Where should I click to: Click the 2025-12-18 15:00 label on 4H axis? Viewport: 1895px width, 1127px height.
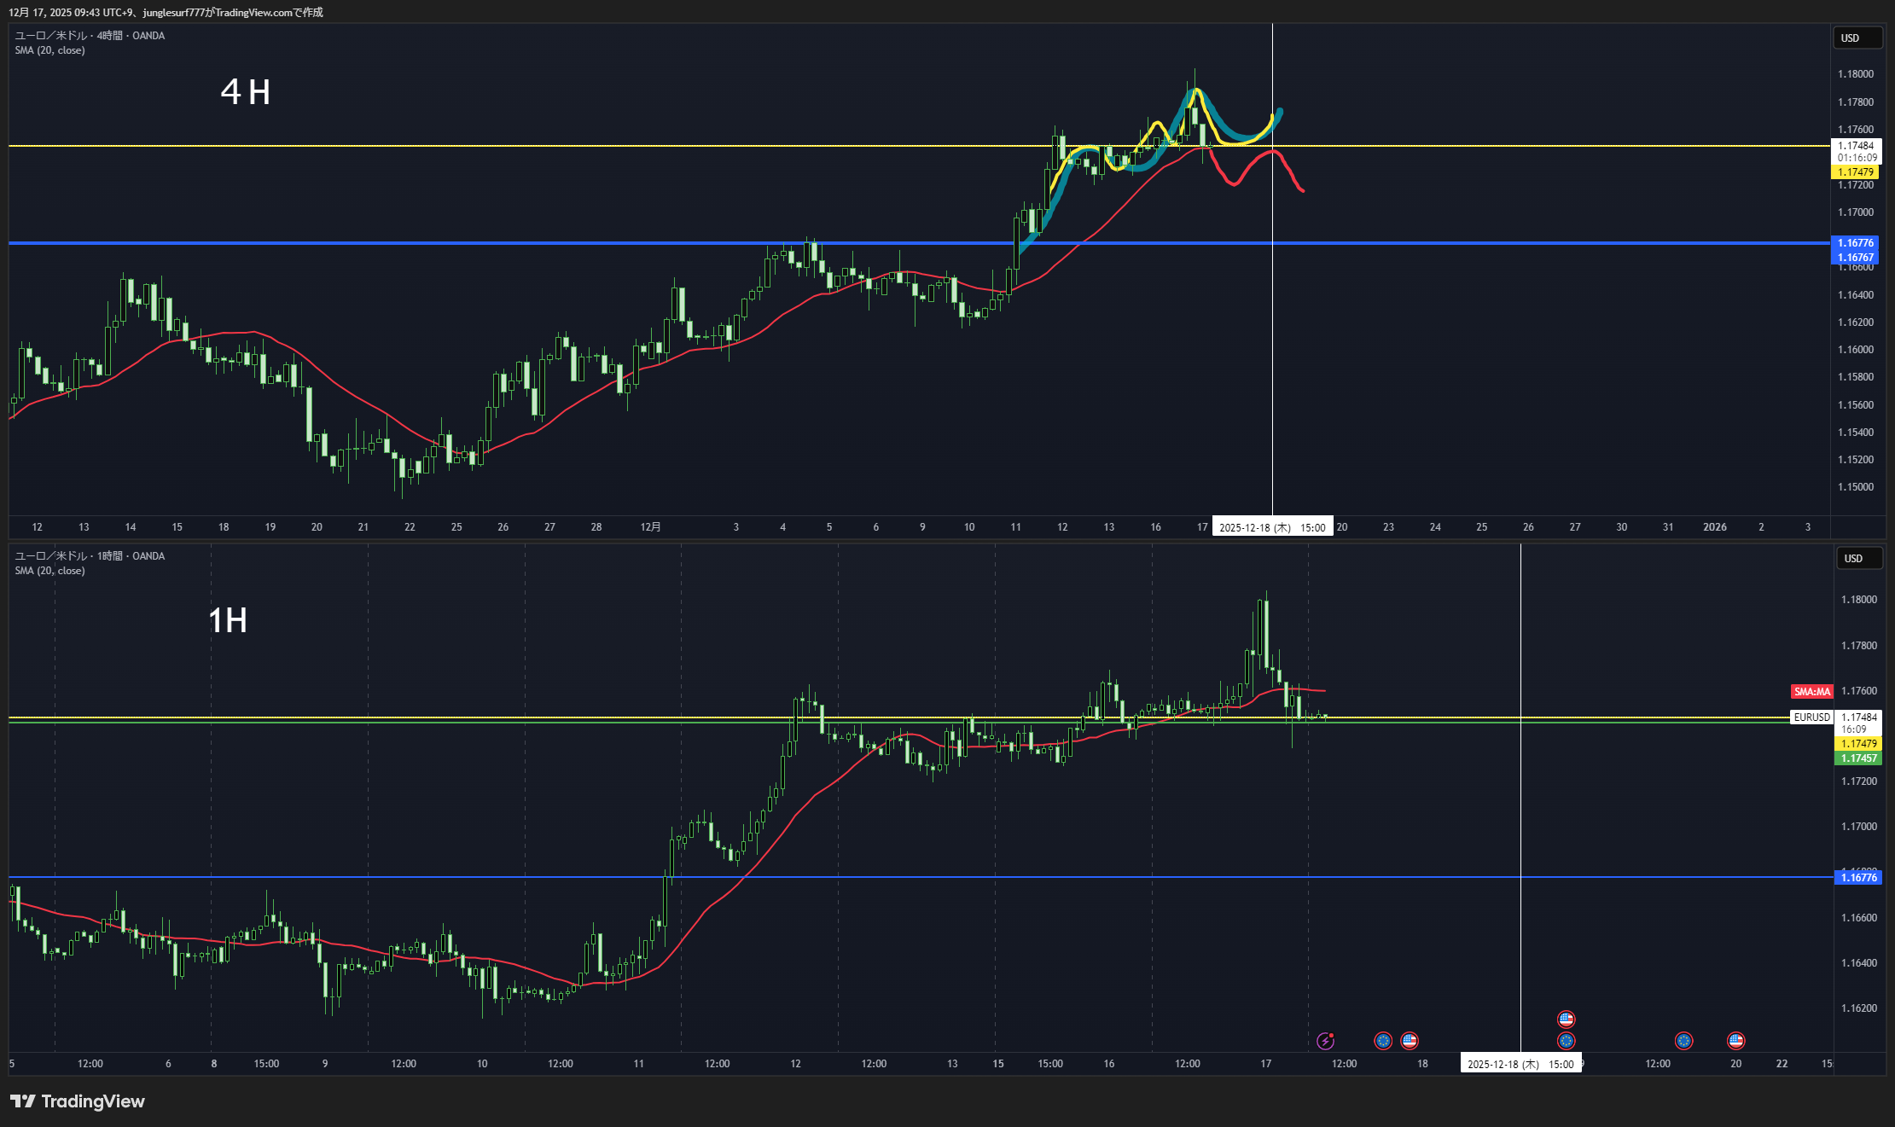click(x=1271, y=527)
